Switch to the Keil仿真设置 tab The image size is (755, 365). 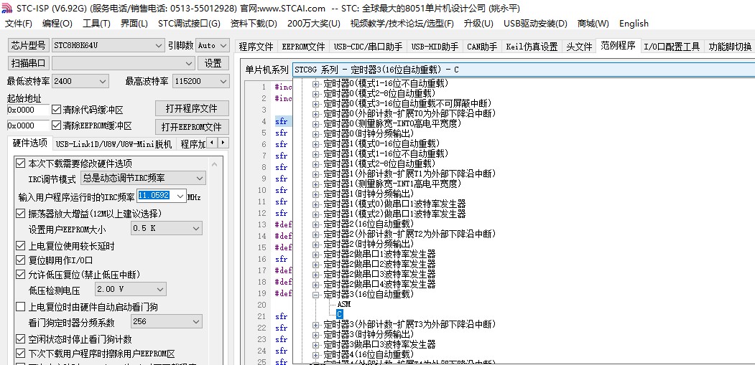532,47
